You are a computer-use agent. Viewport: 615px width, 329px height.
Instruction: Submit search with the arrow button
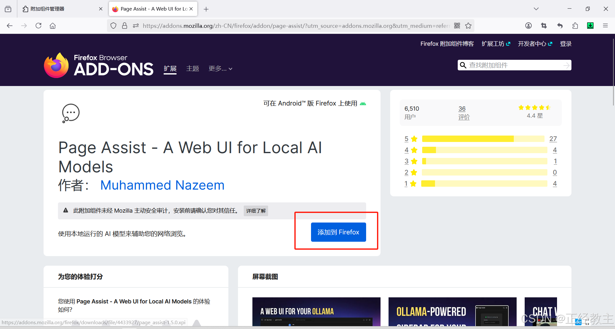pyautogui.click(x=567, y=65)
